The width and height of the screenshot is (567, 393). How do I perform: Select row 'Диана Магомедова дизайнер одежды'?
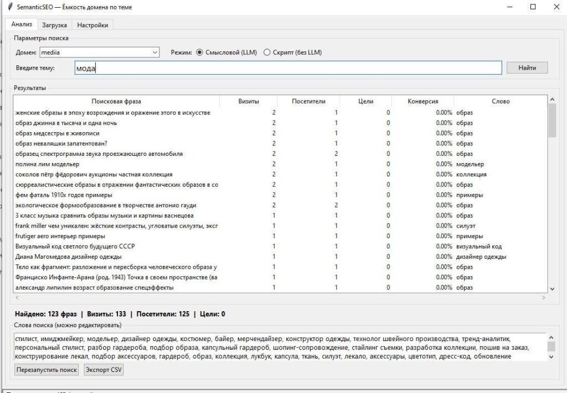coord(281,256)
